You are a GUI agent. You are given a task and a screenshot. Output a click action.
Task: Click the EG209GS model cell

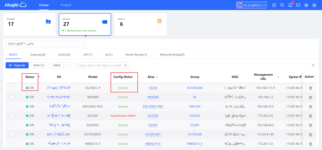coord(93,125)
